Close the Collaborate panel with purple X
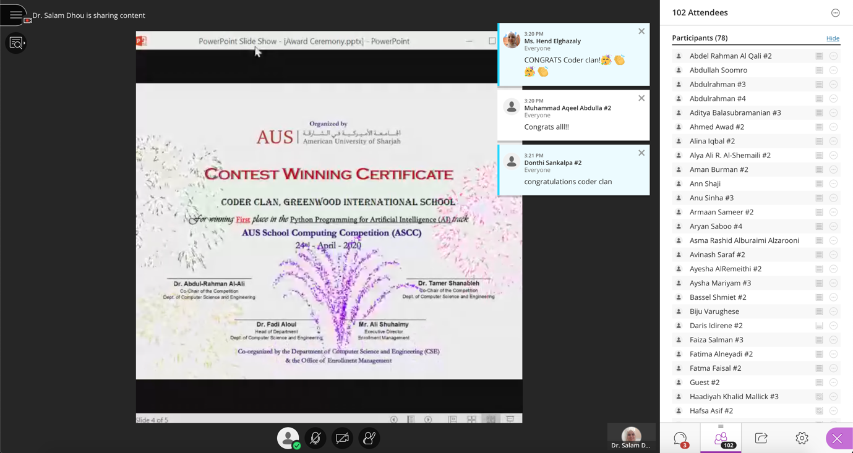Image resolution: width=853 pixels, height=453 pixels. coord(837,439)
